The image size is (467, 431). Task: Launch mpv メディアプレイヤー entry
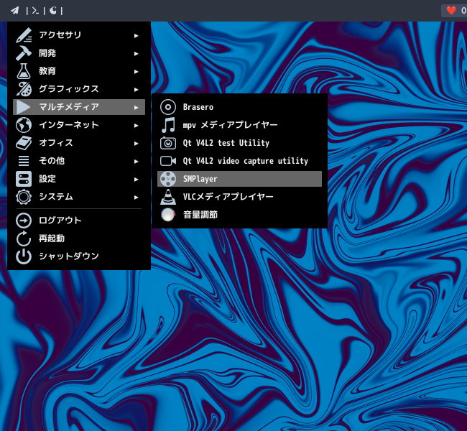(x=239, y=125)
